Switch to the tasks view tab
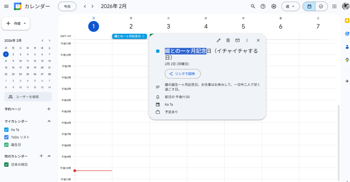Image resolution: width=350 pixels, height=182 pixels. click(321, 6)
